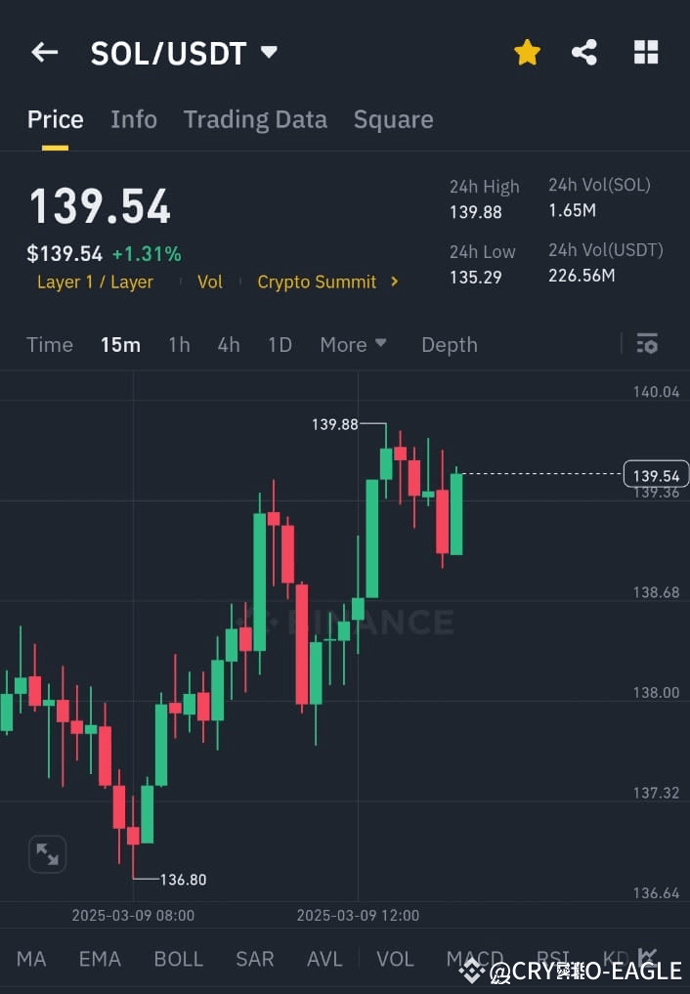Open the chart settings icon beside Depth

(647, 344)
